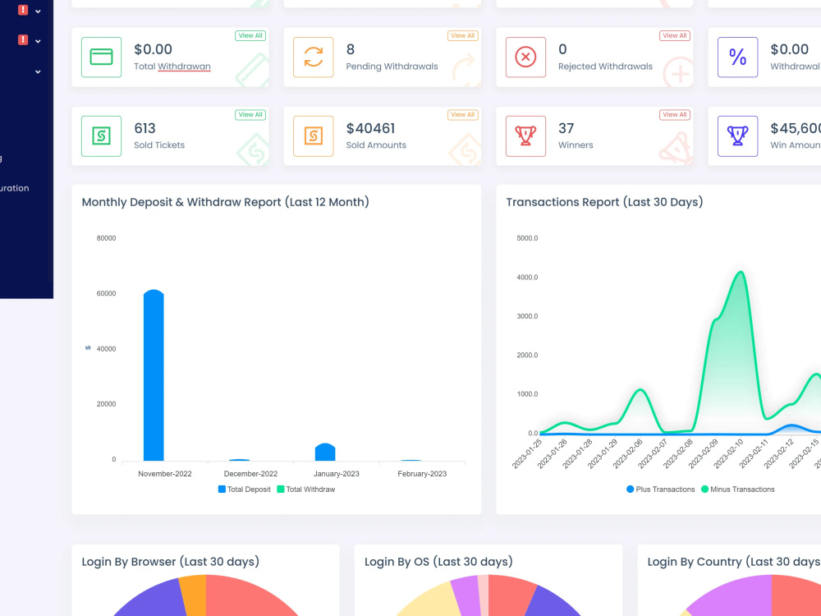
Task: Click the second red alert badge in sidebar
Action: click(x=23, y=39)
